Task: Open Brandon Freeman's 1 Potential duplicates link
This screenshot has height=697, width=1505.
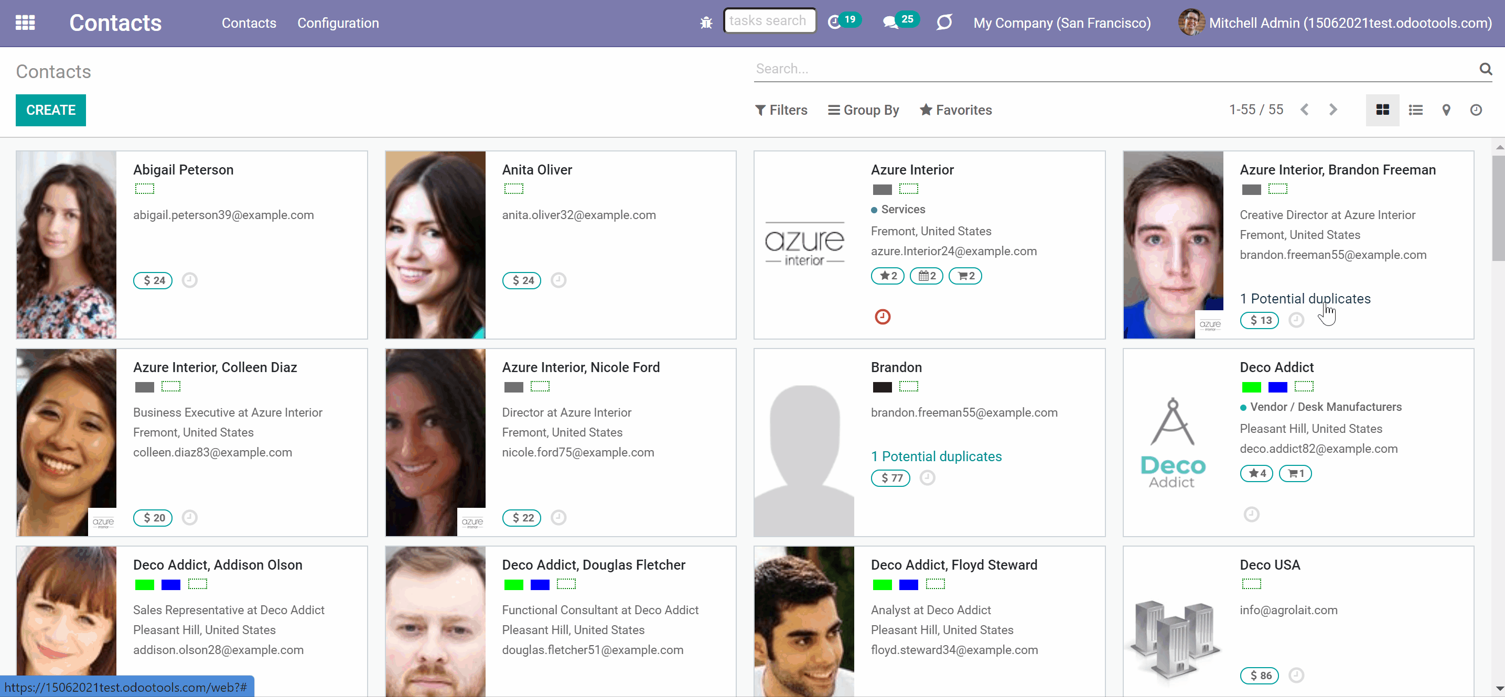Action: (x=1305, y=298)
